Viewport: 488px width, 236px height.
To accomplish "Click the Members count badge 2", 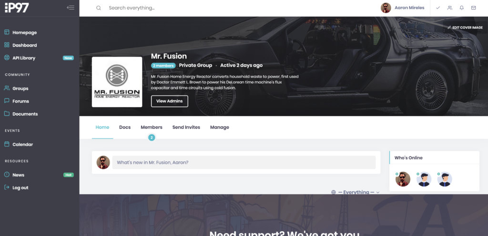I will (152, 138).
